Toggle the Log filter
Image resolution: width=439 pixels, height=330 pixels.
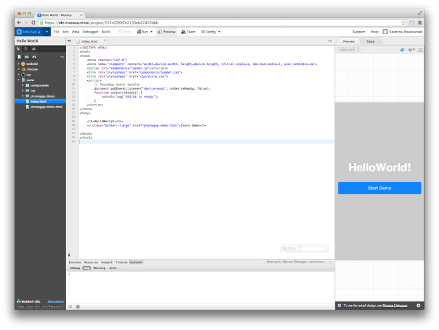click(x=86, y=268)
